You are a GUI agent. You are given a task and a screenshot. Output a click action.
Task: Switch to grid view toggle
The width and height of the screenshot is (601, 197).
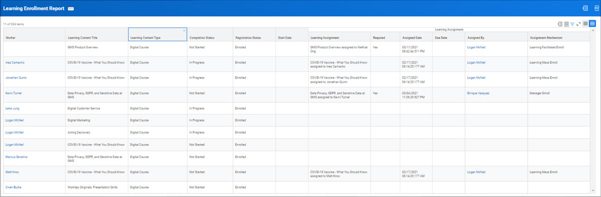592,23
